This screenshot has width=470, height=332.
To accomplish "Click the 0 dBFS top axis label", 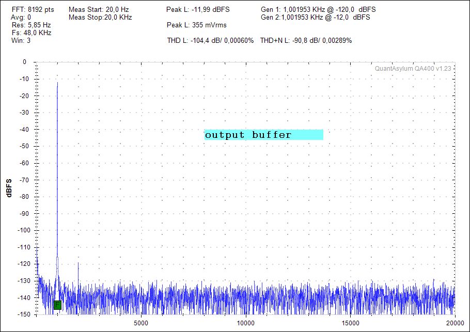I will point(25,62).
